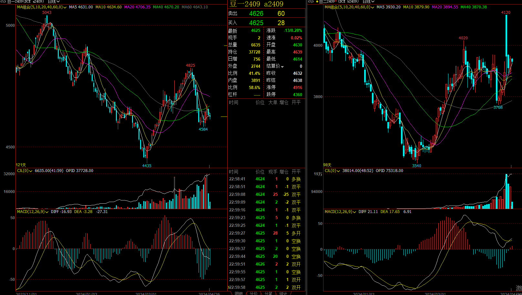Image resolution: width=522 pixels, height=295 pixels.
Task: Expand MACD(12,26,9) settings on right chart
Action: [354, 212]
